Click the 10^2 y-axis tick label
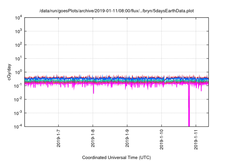230x161 pixels. click(18, 45)
